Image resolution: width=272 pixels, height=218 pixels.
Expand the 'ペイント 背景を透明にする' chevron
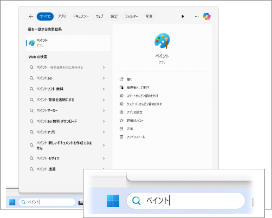(104, 100)
